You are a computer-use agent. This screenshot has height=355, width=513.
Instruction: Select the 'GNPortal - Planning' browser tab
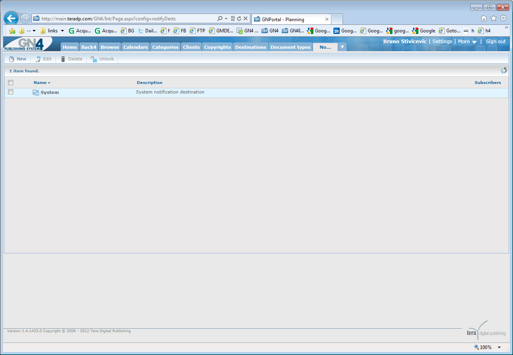291,19
